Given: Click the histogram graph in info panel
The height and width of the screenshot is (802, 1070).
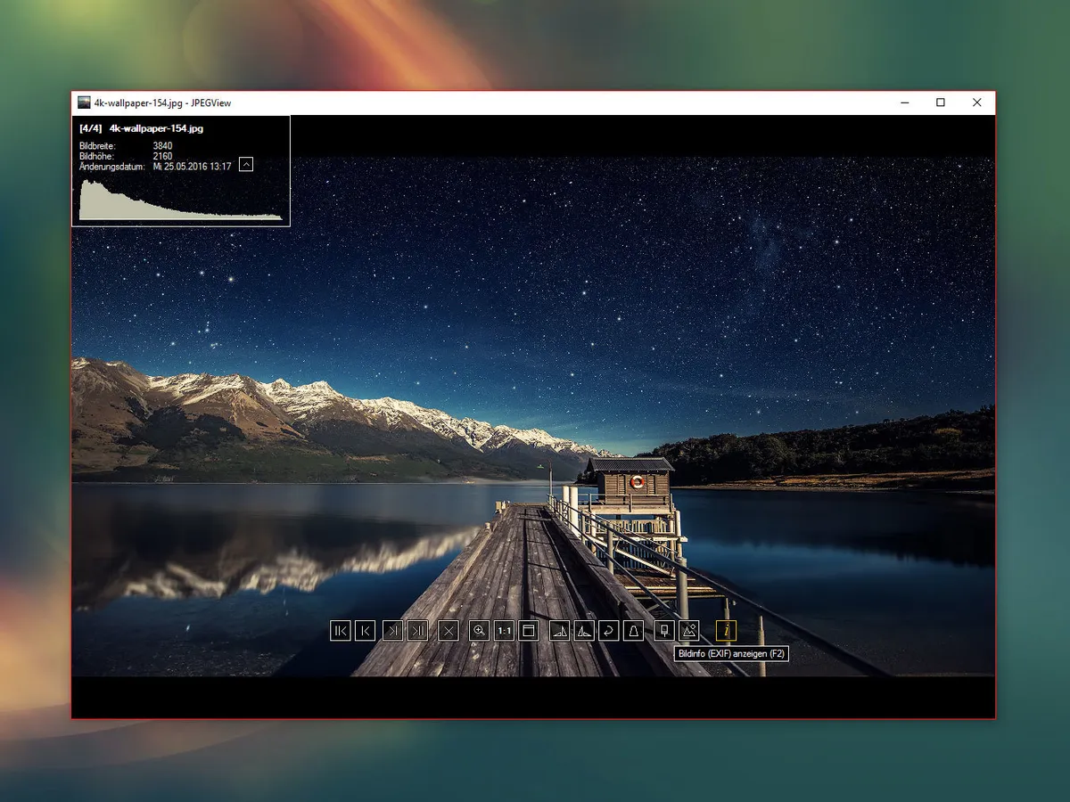Looking at the screenshot, I should pyautogui.click(x=178, y=200).
